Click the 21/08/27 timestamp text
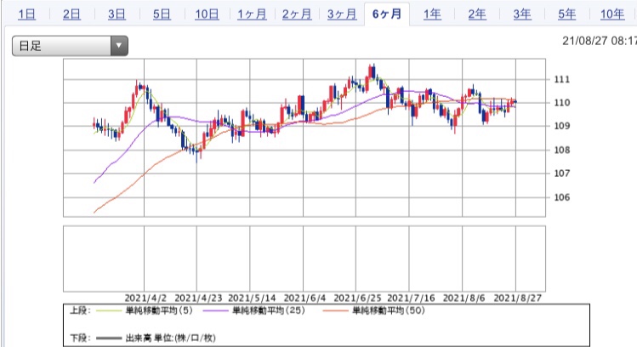The image size is (637, 347). coord(600,41)
